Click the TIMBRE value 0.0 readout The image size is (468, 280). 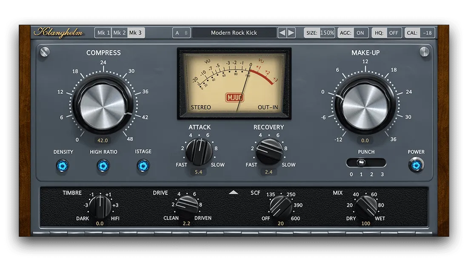click(x=100, y=224)
